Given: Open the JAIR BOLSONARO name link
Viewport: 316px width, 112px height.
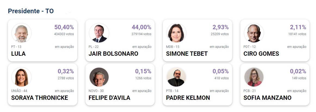Looking at the screenshot, I should (113, 54).
